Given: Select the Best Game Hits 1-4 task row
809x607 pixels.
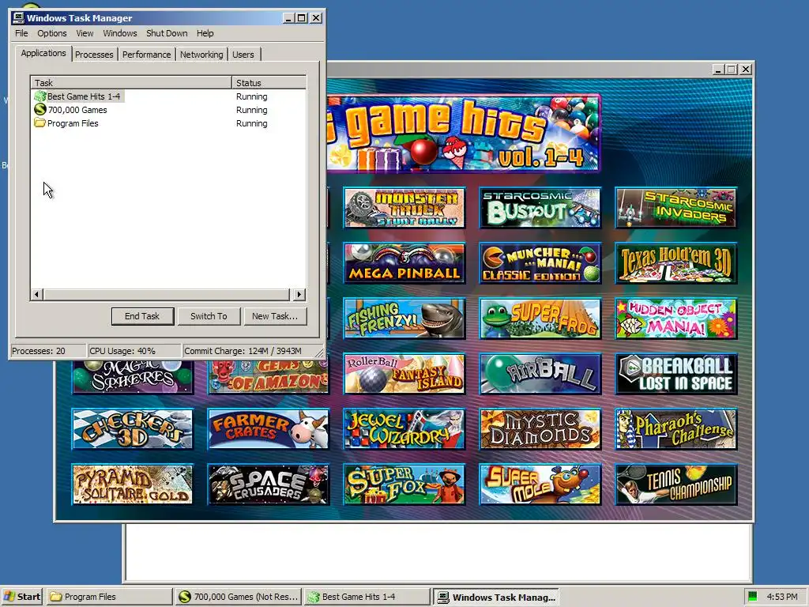Looking at the screenshot, I should [168, 96].
